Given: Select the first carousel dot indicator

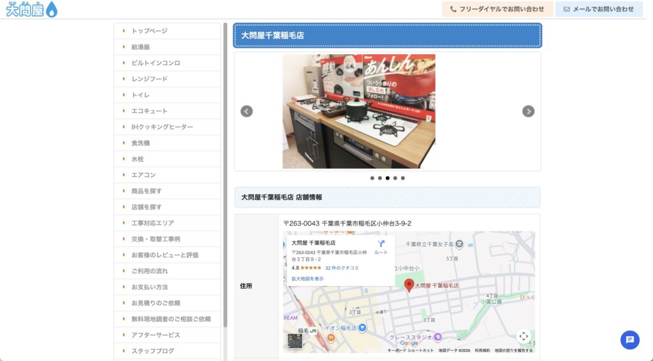Looking at the screenshot, I should coord(372,178).
